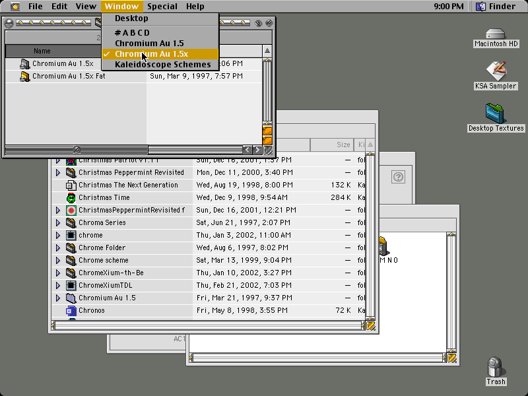Viewport: 528px width, 396px height.
Task: Select the Chrome Folder row icon
Action: pyautogui.click(x=71, y=248)
